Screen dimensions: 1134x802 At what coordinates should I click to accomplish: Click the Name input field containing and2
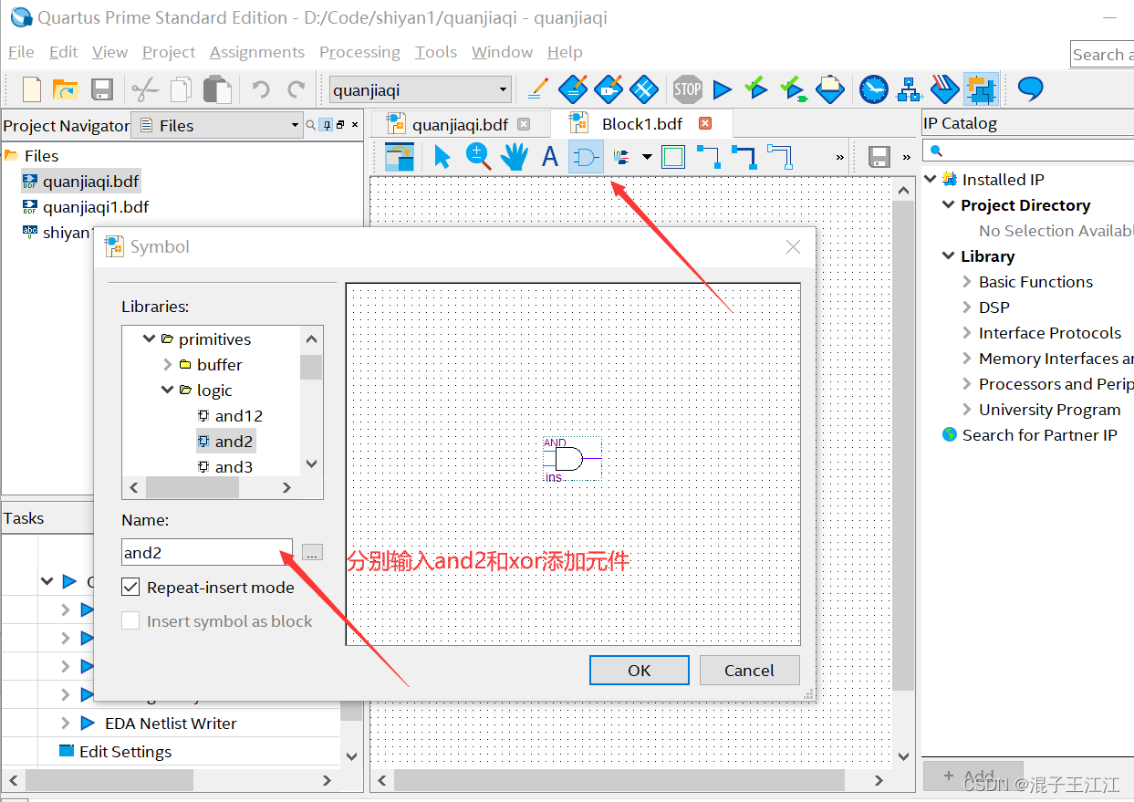[207, 552]
